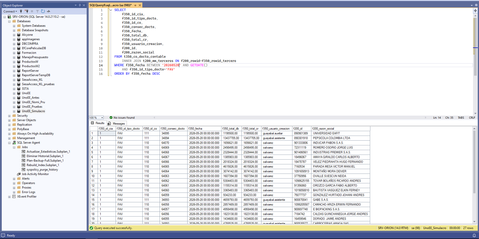Viewport: 479px width, 239px height.
Task: Open the 100 % zoom dropdown
Action: coord(102,118)
